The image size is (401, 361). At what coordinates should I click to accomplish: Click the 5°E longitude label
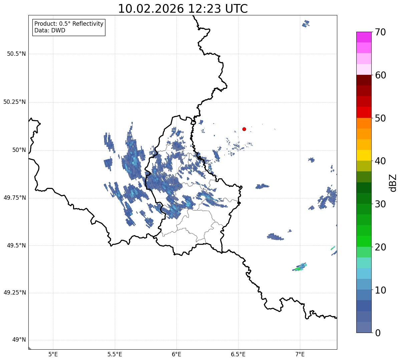click(x=53, y=354)
